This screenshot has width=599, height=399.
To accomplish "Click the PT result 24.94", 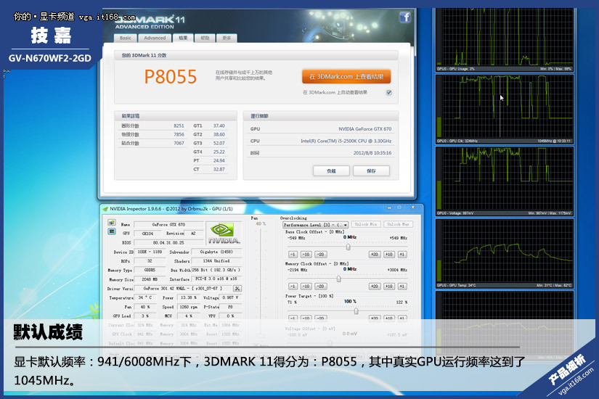I will (x=219, y=160).
